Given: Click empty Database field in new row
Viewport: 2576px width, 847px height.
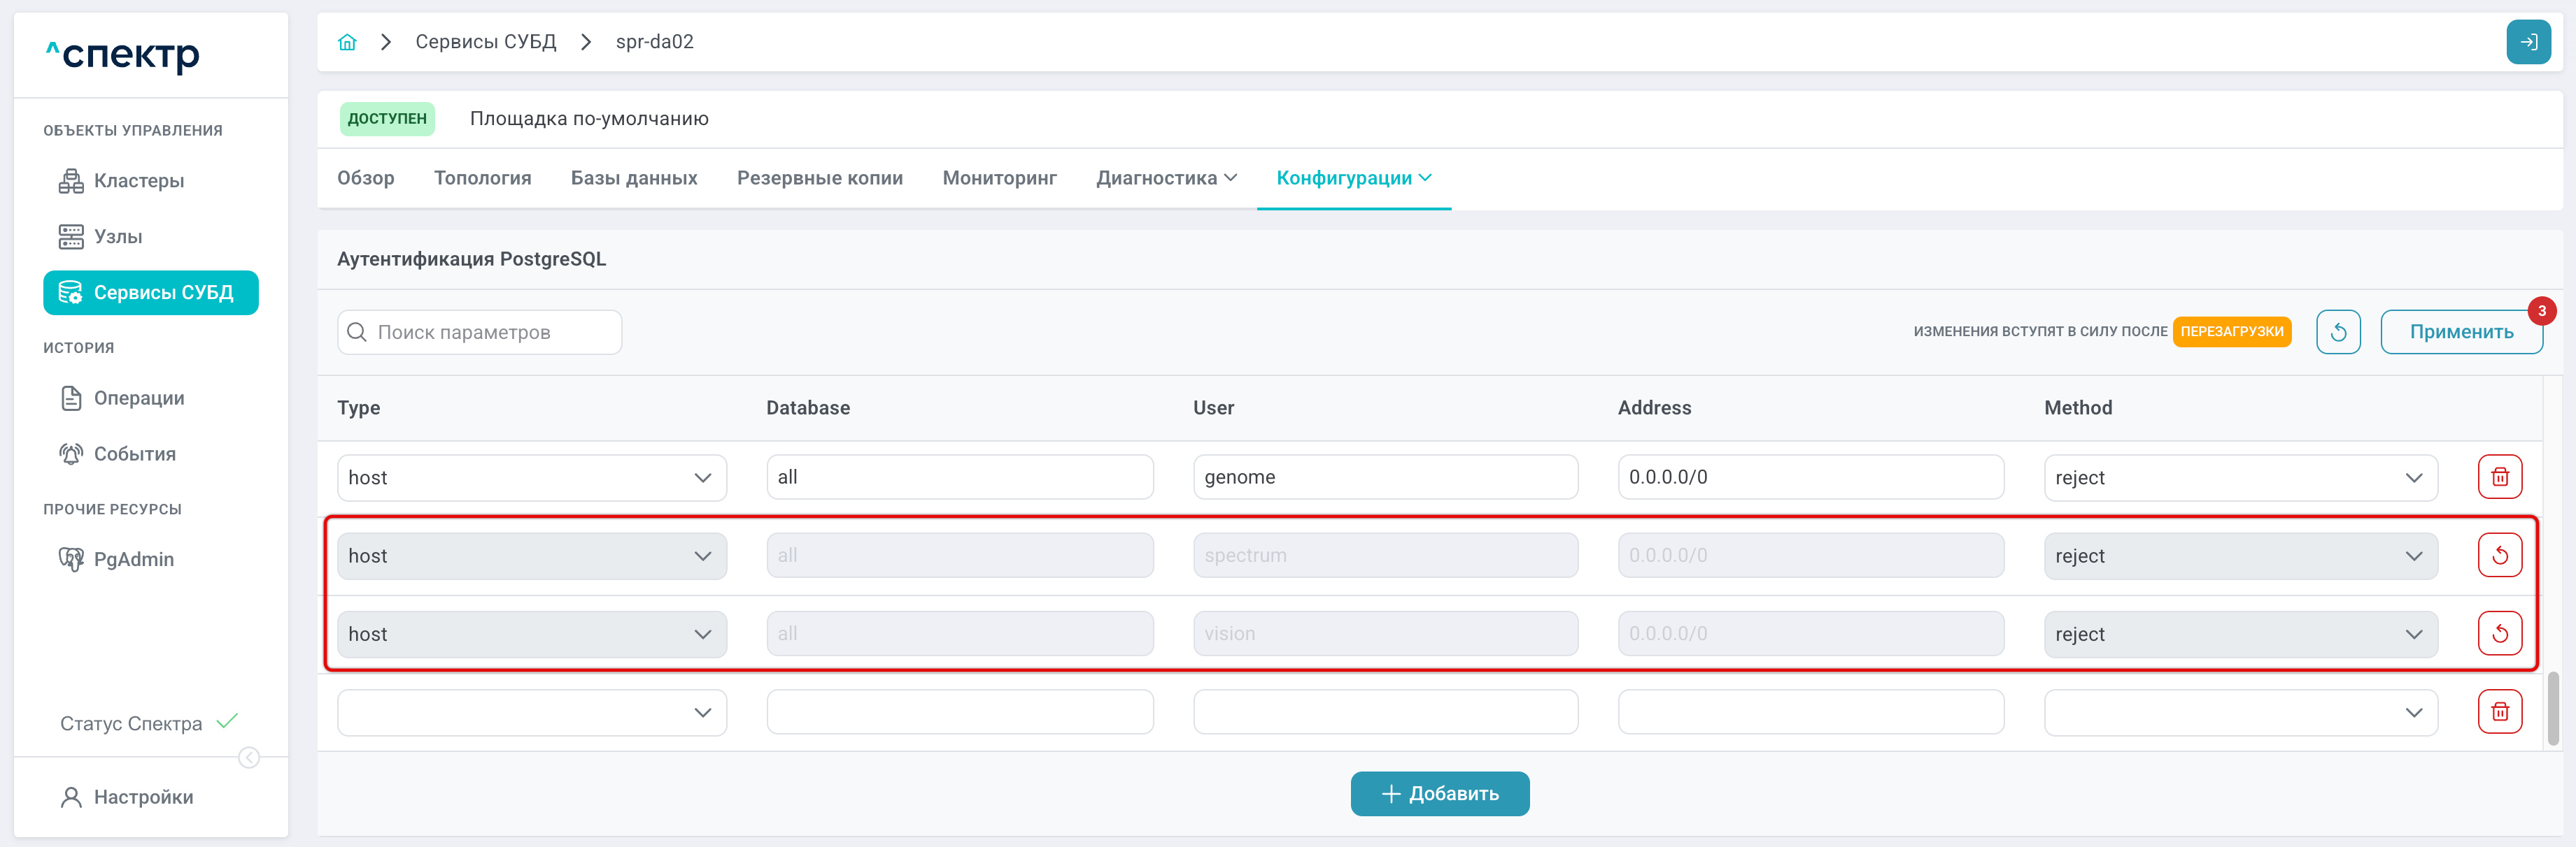Looking at the screenshot, I should (960, 712).
